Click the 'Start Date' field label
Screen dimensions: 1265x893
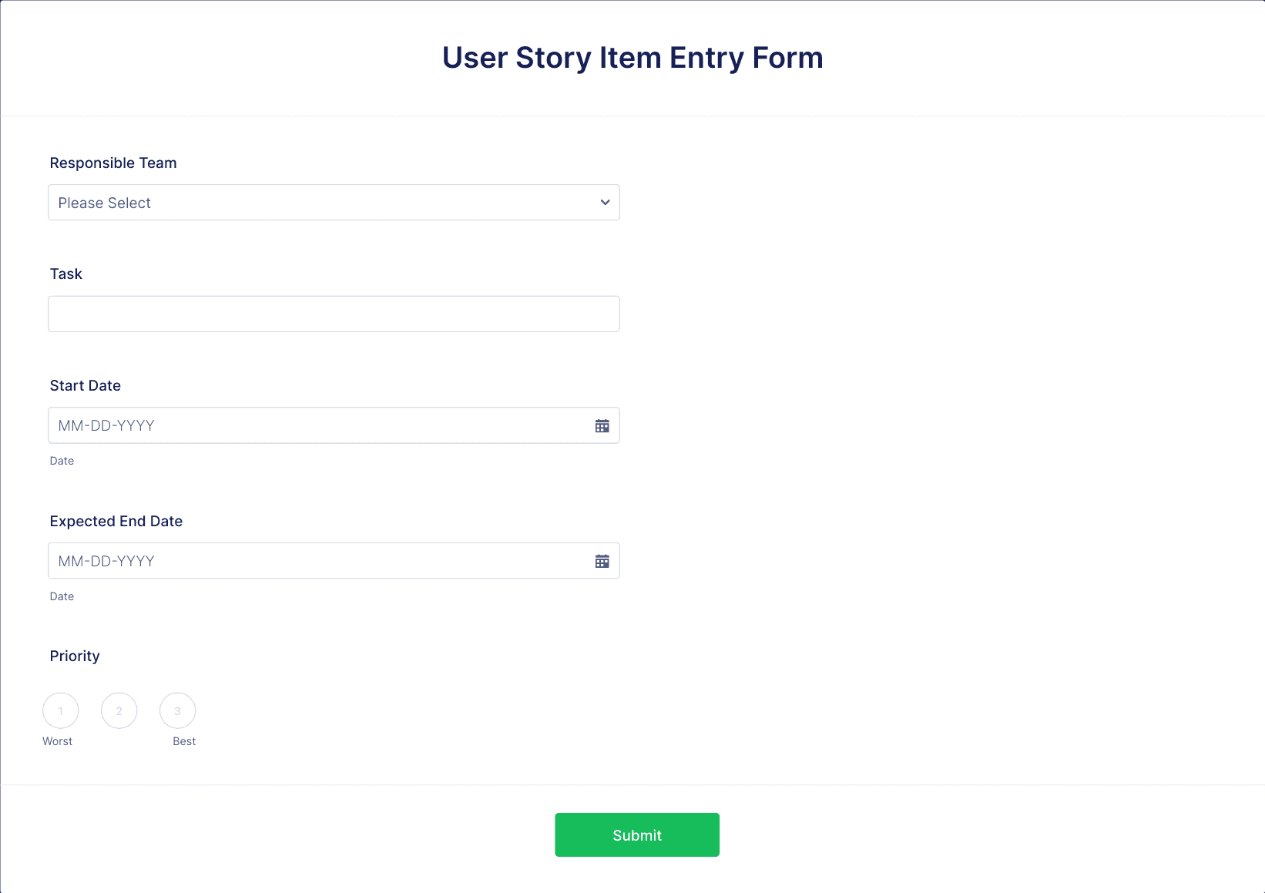(86, 385)
